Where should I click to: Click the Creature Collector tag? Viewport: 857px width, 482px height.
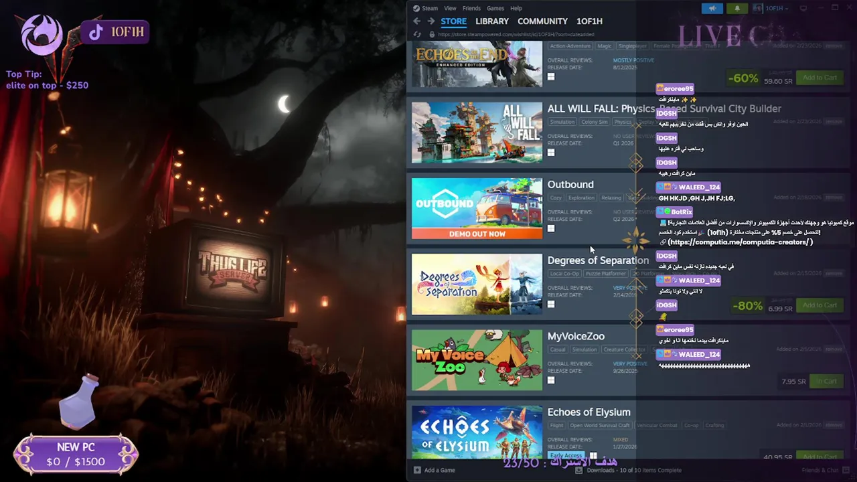[624, 349]
